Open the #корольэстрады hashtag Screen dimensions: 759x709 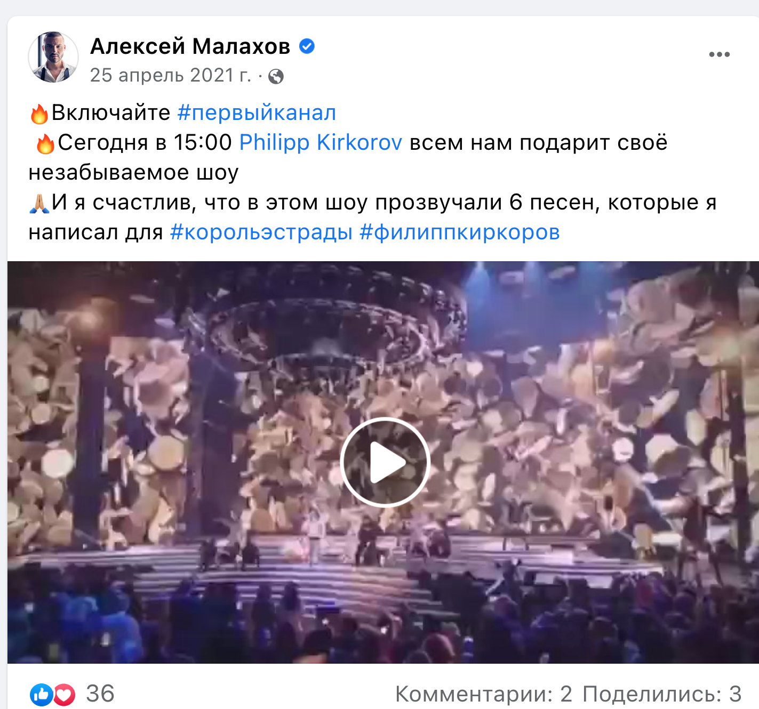(261, 232)
